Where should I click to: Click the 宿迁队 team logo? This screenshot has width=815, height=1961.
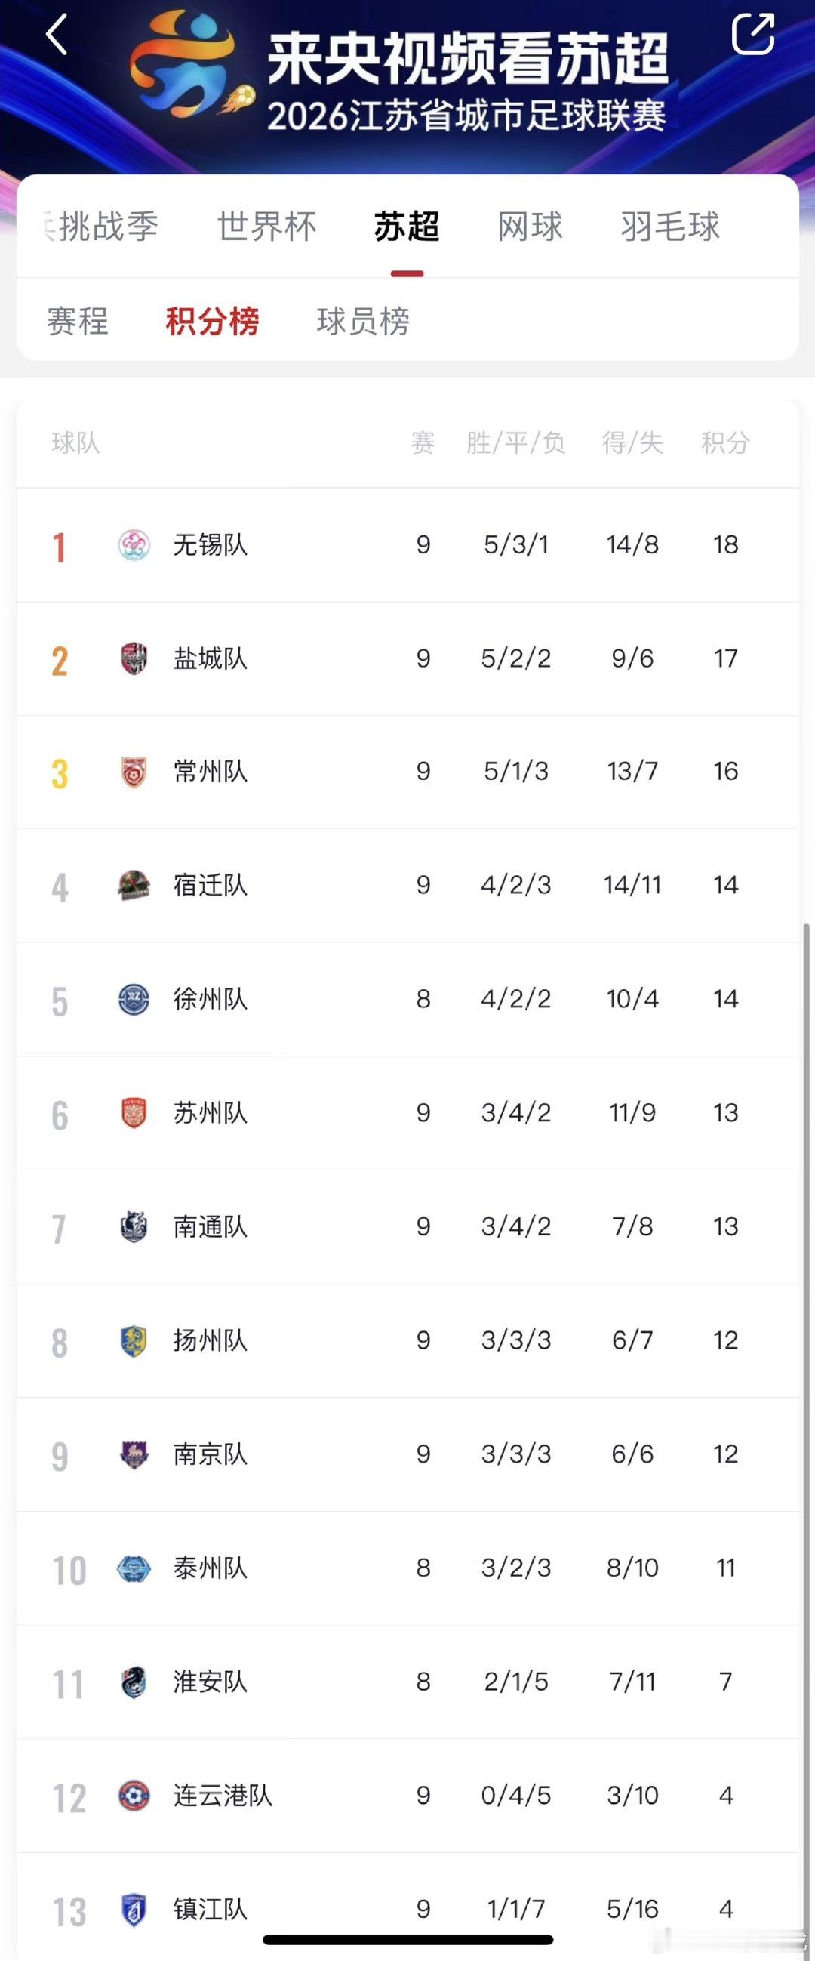134,885
